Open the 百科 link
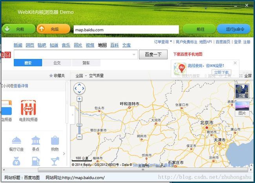The width and height of the screenshot is (255, 183). [x=115, y=45]
